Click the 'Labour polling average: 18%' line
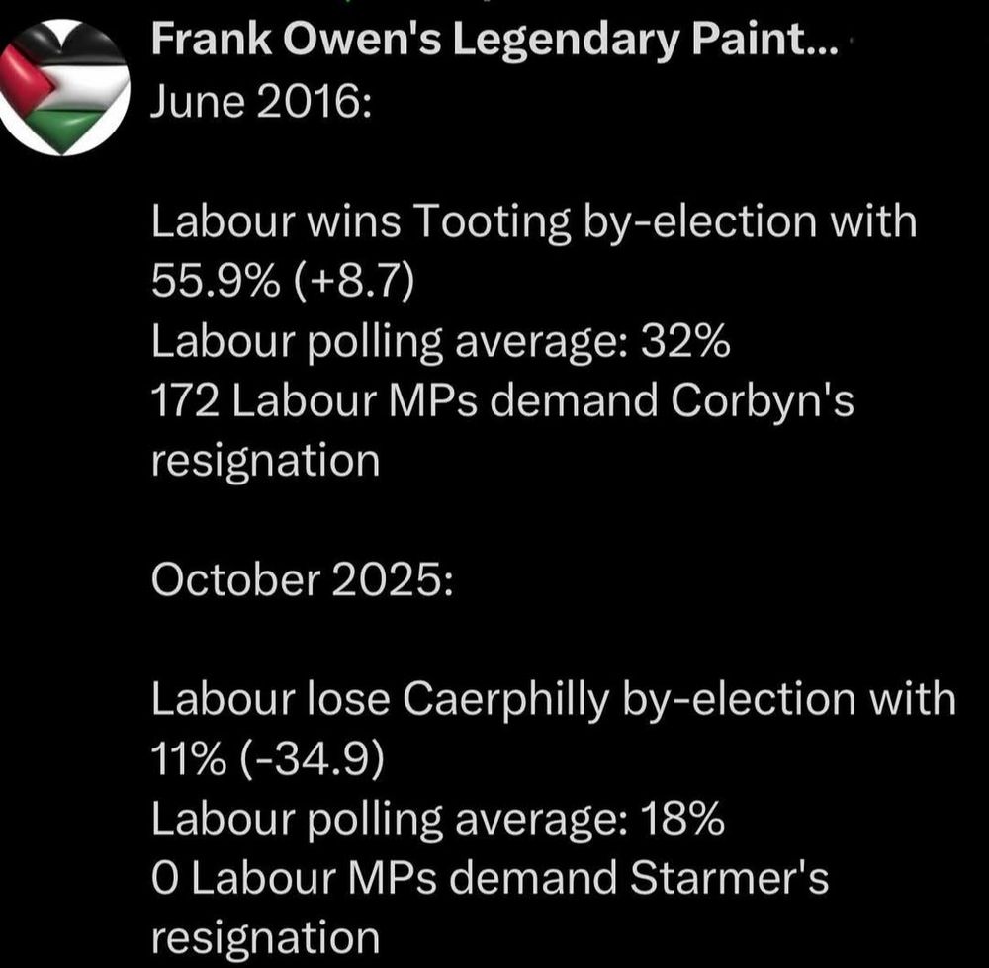The image size is (989, 968). tap(439, 819)
